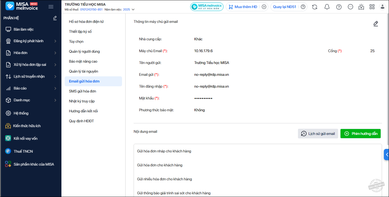This screenshot has width=389, height=197.
Task: Expand Lịch sử truyền nhận chevron
Action: [55, 77]
